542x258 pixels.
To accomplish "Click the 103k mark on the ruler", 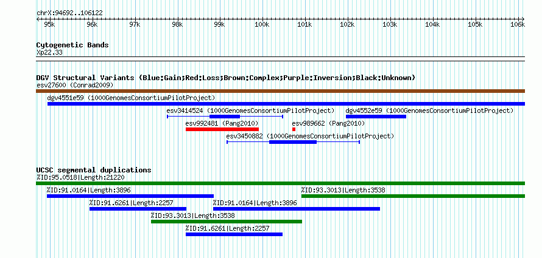I will [390, 24].
